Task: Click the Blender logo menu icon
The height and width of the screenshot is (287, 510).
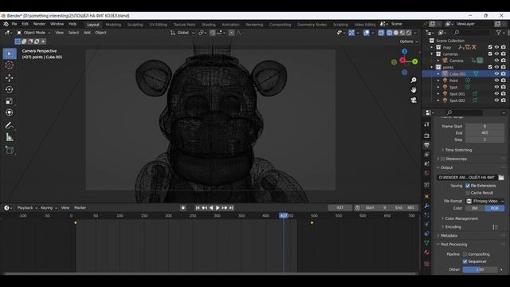Action: pyautogui.click(x=6, y=24)
